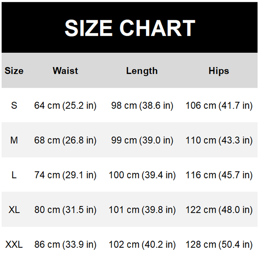
Task: Click hips value 128 cm (50.4 in)
Action: tap(219, 245)
